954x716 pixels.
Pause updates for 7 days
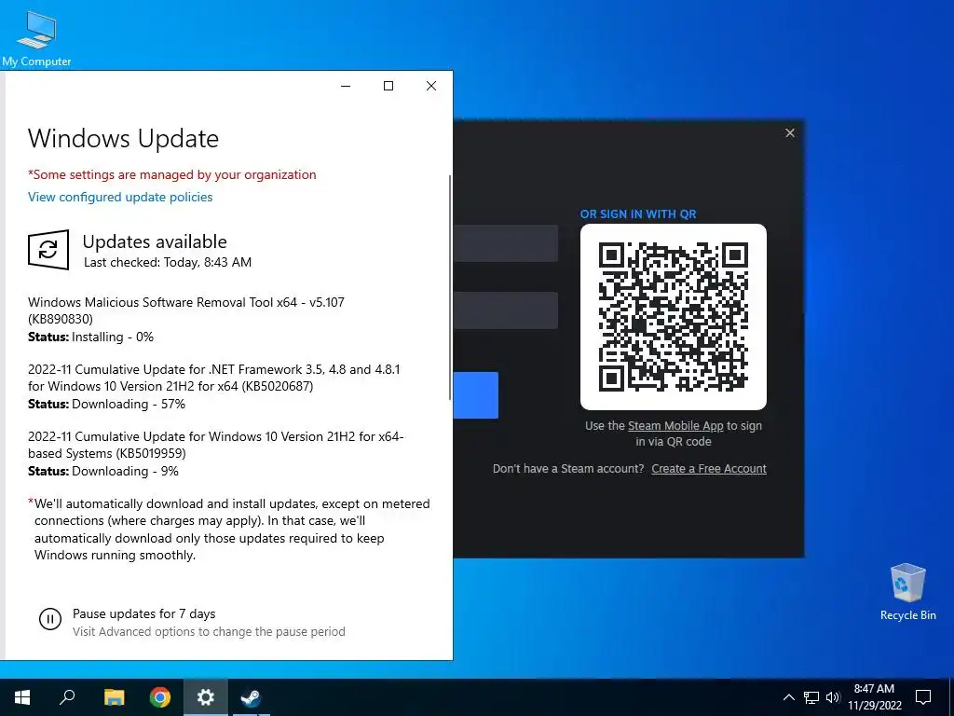click(x=143, y=613)
